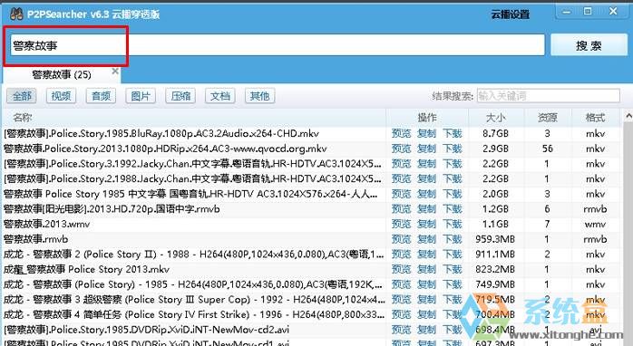
Task: Preview Police.Story.2.1988 Jacky.Chan HR-HDTV file
Action: pos(401,178)
